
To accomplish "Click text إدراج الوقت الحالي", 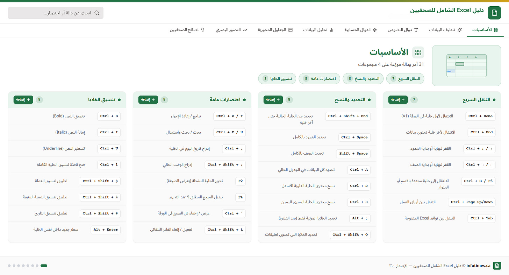I will coord(178,165).
